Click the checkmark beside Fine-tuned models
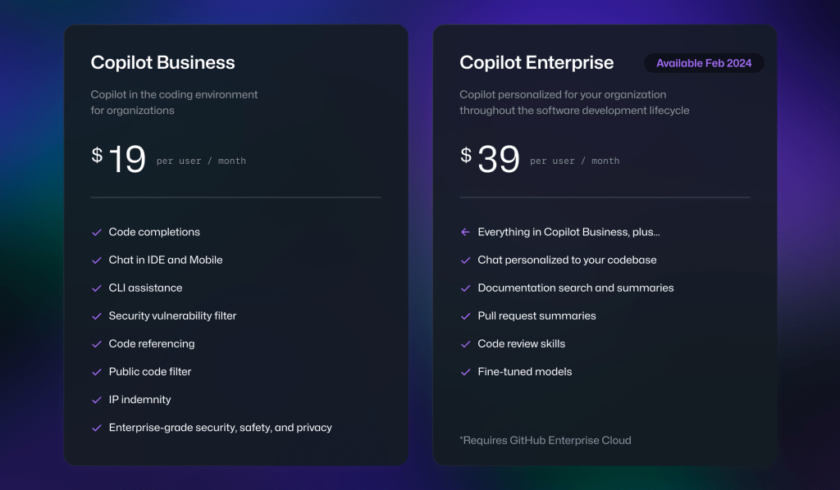Screen dimensions: 840x490 tap(465, 371)
